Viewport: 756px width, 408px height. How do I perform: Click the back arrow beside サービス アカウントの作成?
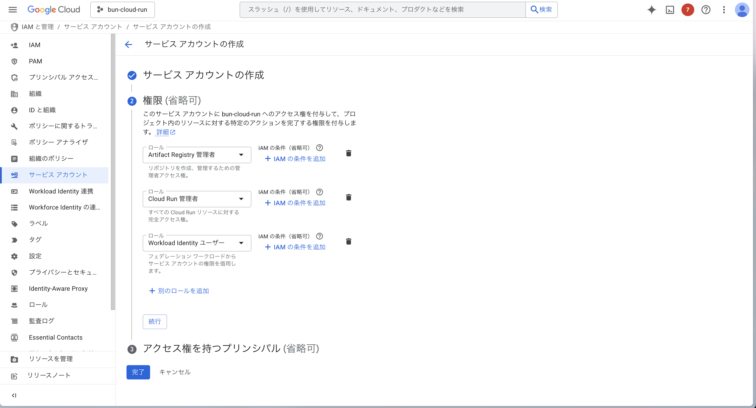[x=129, y=45]
